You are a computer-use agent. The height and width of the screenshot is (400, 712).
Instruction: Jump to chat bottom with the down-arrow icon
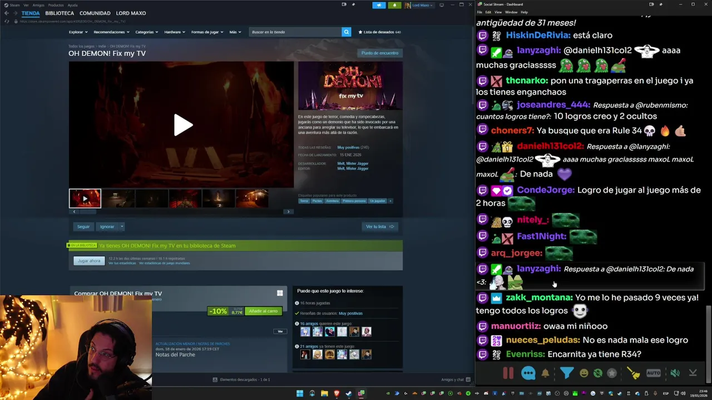693,373
